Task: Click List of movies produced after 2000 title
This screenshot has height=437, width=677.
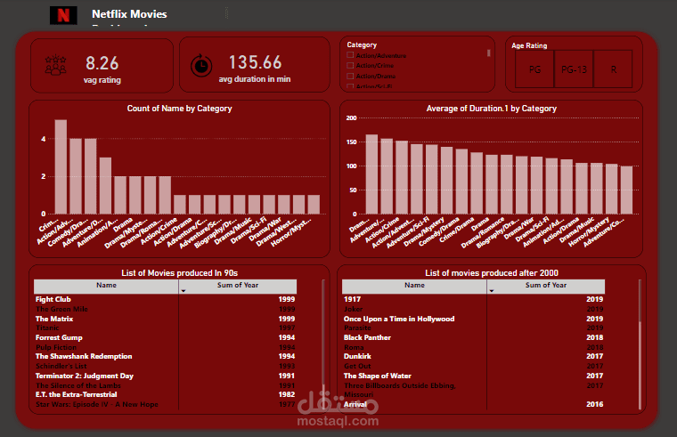Action: pyautogui.click(x=492, y=273)
